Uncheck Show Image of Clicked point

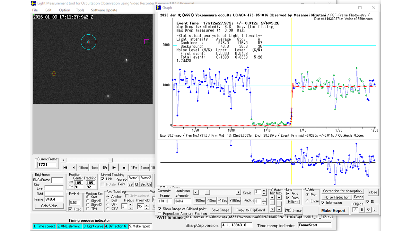point(160,209)
